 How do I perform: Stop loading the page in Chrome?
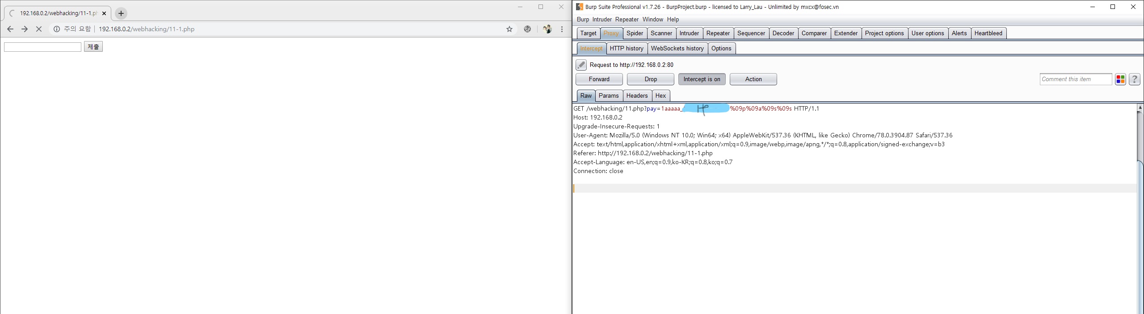coord(39,29)
